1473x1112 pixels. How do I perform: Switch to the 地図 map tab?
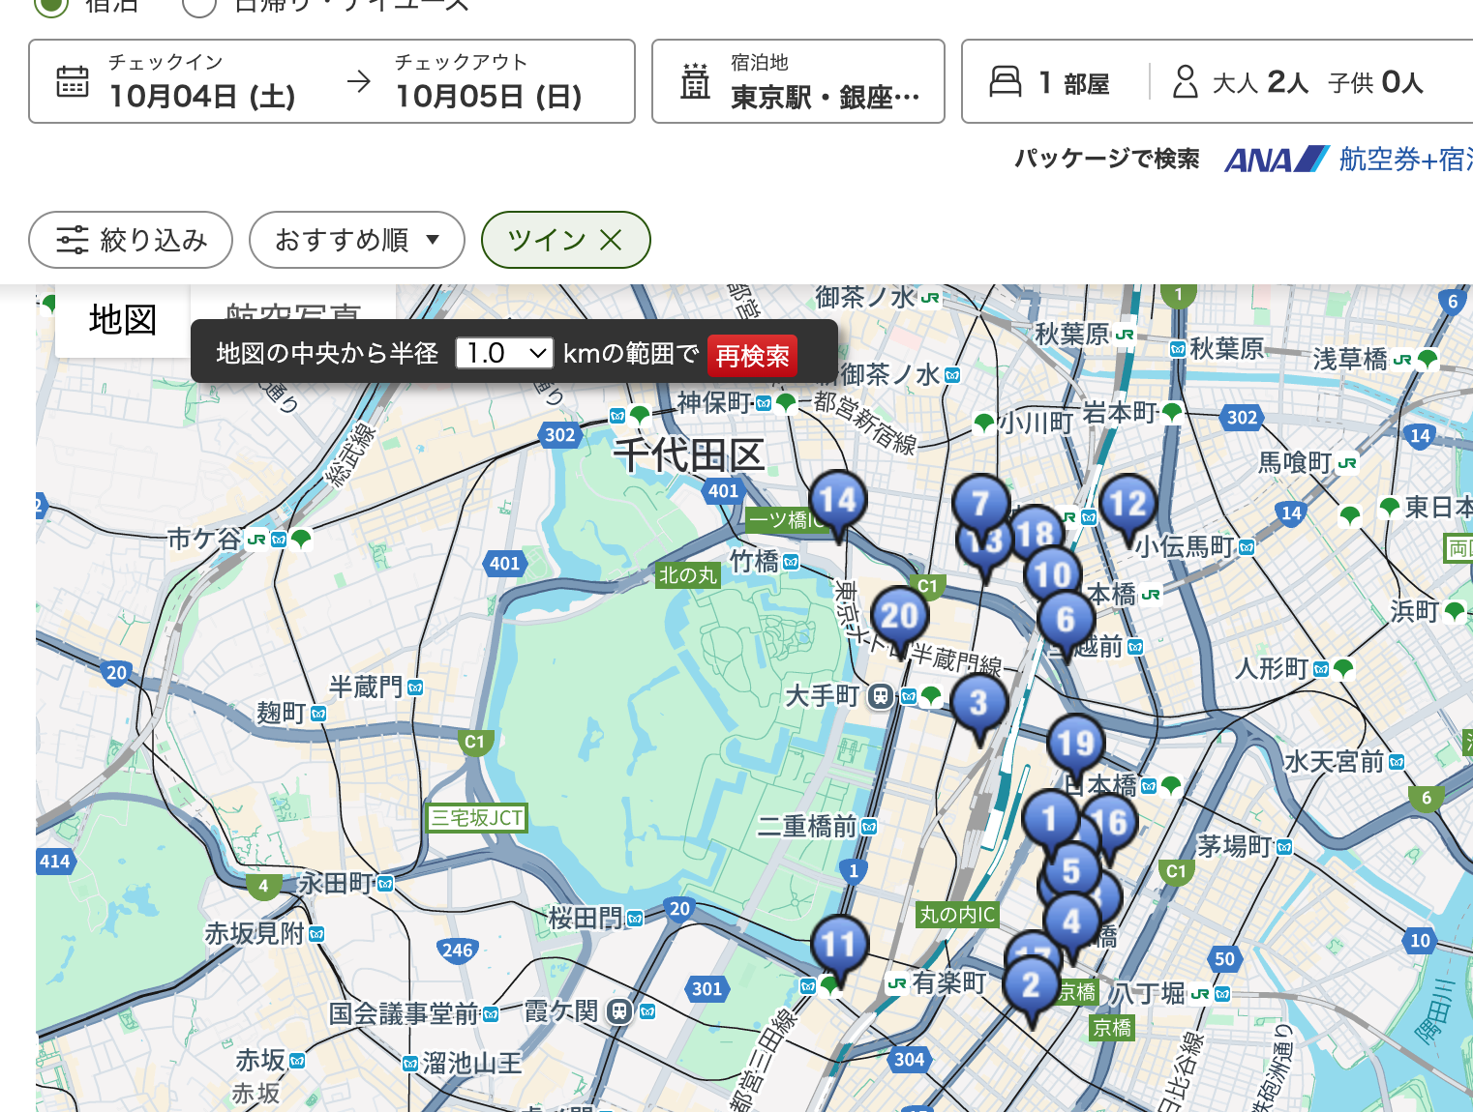[122, 319]
